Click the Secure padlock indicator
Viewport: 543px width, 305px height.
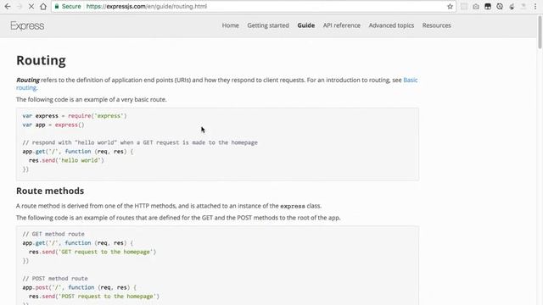tap(68, 6)
